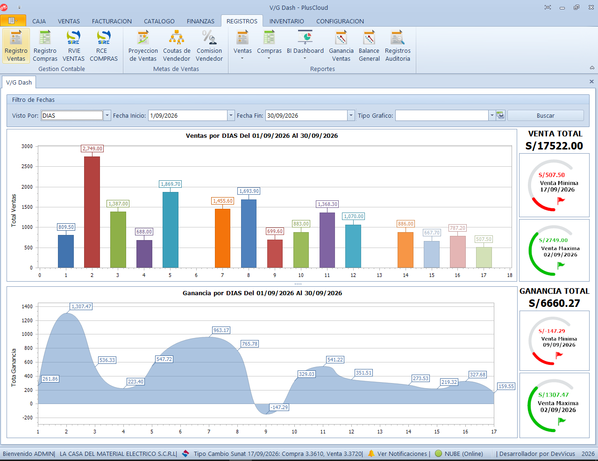Open Comision Vendedor

(209, 46)
